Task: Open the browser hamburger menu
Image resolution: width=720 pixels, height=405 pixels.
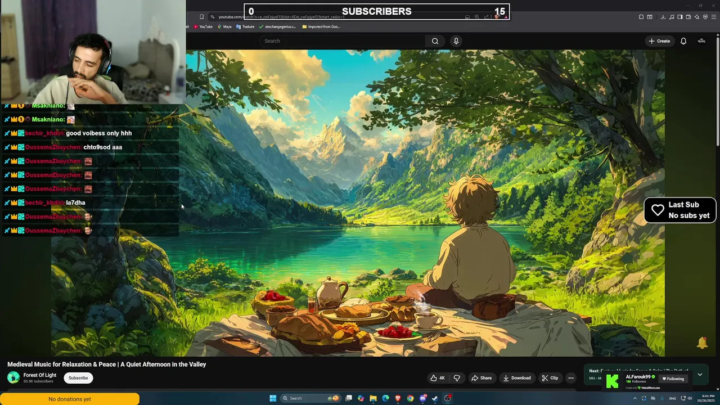Action: coord(714,17)
